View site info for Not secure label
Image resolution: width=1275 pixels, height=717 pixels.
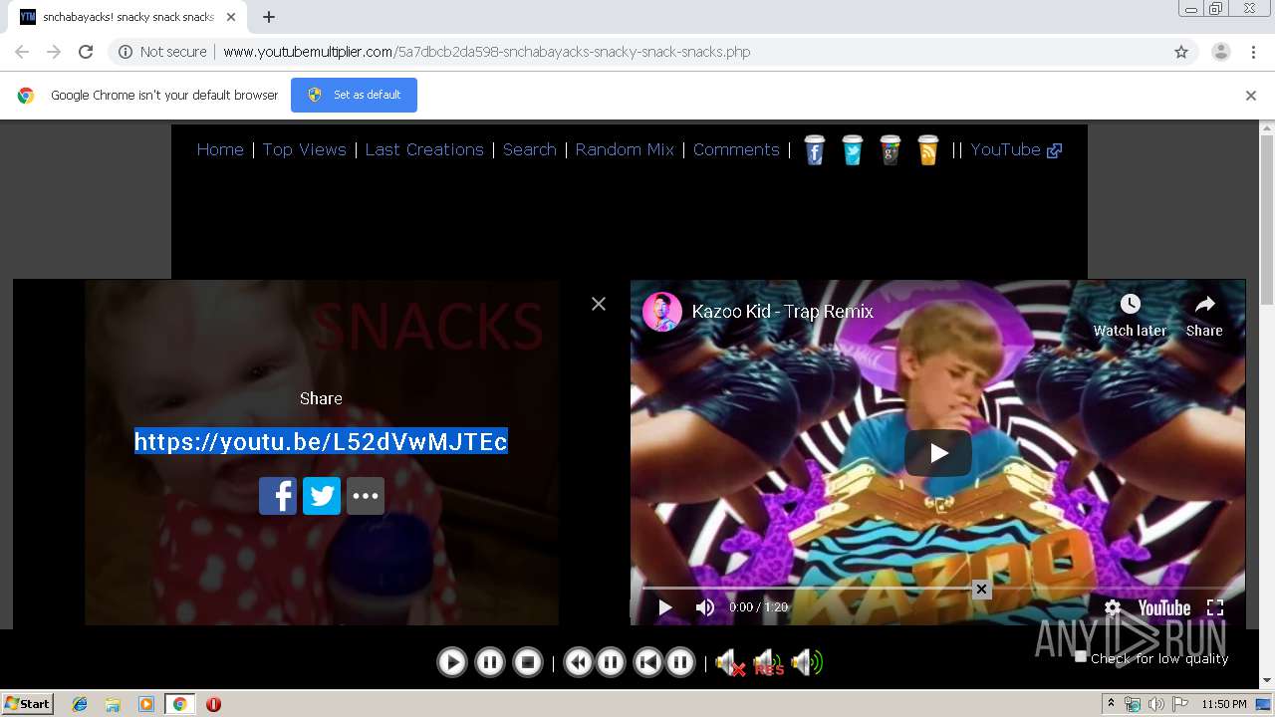(x=162, y=52)
